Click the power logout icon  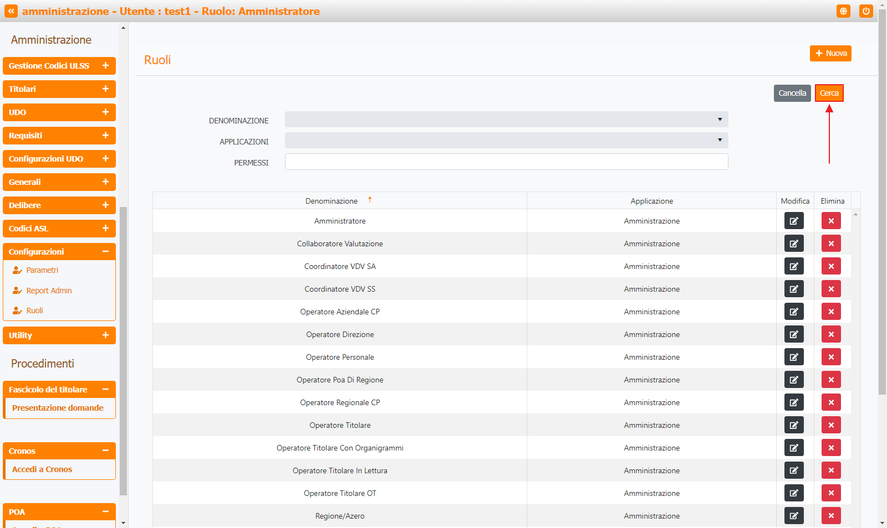[x=866, y=11]
